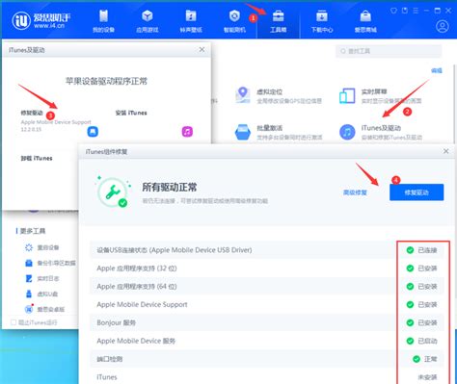Click the user account avatar icon
The width and height of the screenshot is (457, 384).
[x=443, y=26]
